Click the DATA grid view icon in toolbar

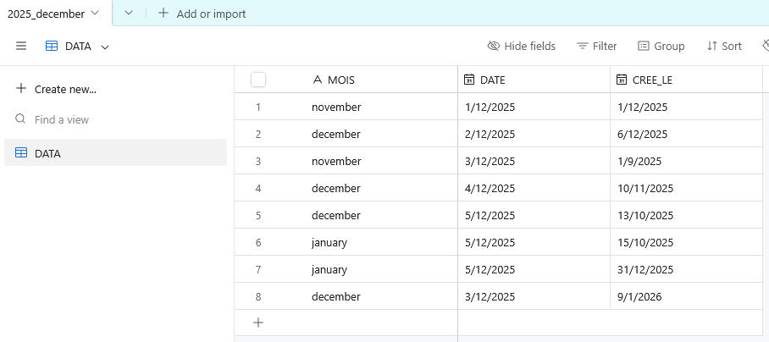(x=52, y=47)
